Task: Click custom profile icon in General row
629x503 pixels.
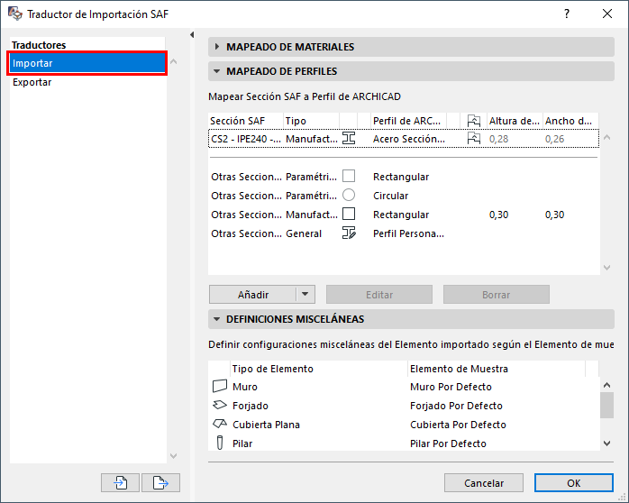Action: (x=349, y=233)
